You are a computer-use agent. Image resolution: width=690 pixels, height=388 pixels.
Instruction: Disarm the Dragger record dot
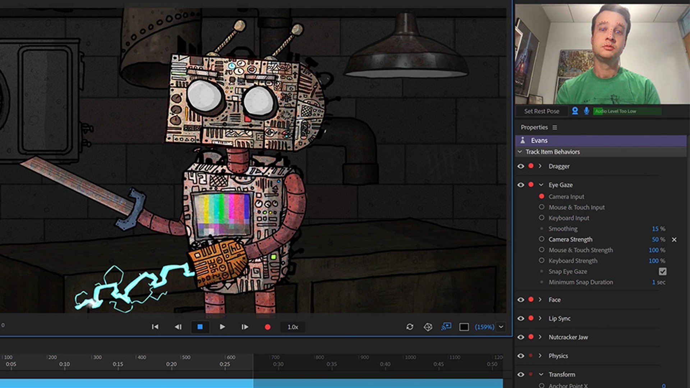(x=531, y=166)
